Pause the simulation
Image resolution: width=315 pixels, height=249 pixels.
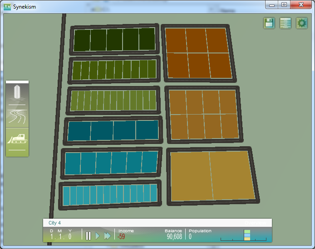[88, 236]
